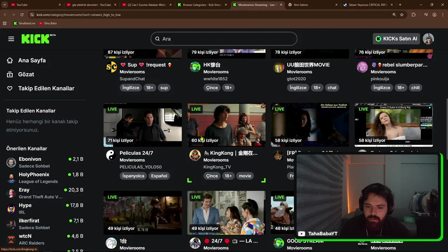Click the browser address bar URL
The width and height of the screenshot is (448, 252).
coord(79,15)
